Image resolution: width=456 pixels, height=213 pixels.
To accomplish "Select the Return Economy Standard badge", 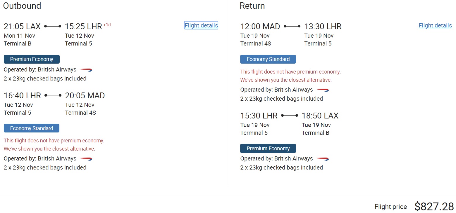I will (268, 59).
